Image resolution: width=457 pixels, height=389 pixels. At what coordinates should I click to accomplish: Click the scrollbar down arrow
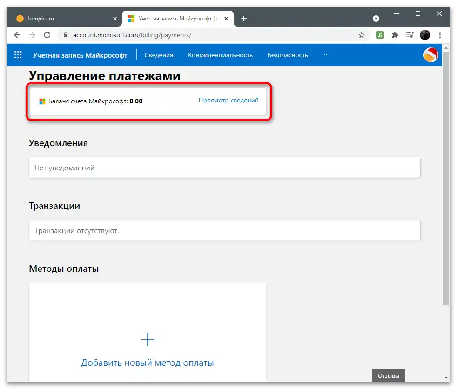tap(446, 378)
